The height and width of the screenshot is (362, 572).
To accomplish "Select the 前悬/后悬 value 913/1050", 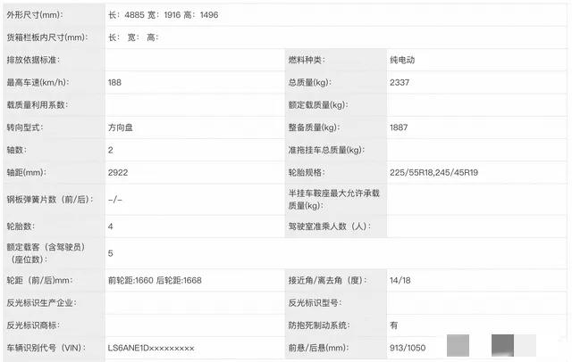I will click(408, 347).
